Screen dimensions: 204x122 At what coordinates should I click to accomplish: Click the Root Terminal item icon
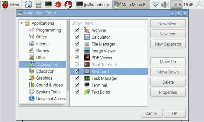[87, 64]
